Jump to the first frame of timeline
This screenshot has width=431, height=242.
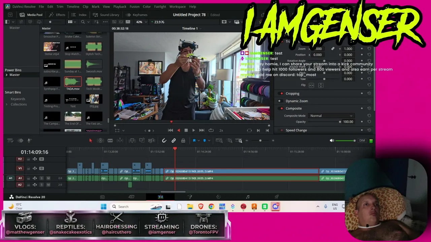(170, 130)
